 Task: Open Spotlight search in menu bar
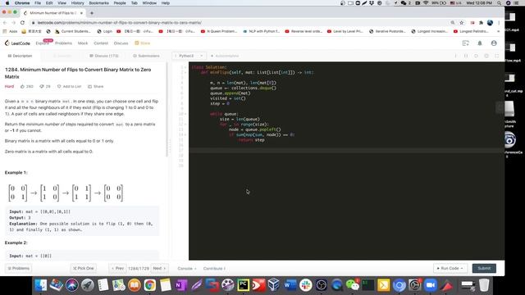500,3
